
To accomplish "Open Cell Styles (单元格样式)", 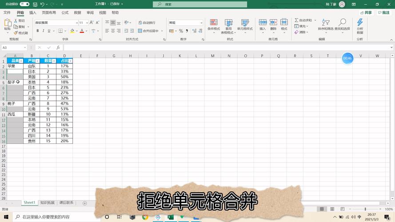I will click(x=245, y=26).
